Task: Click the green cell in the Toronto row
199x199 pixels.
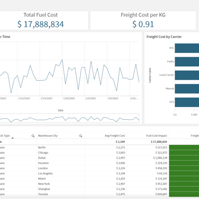Action: 184,194
